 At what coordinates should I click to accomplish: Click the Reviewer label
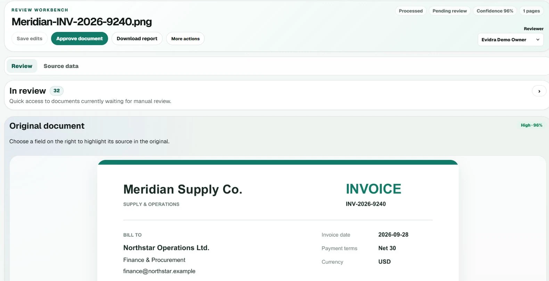point(534,29)
